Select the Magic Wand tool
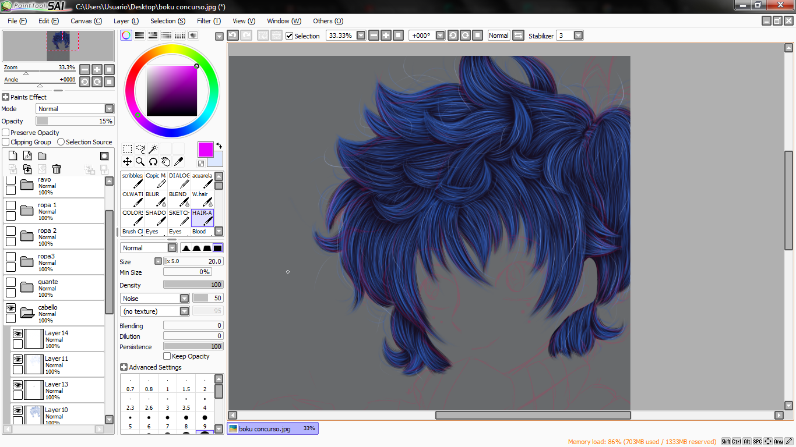The image size is (796, 447). [153, 149]
